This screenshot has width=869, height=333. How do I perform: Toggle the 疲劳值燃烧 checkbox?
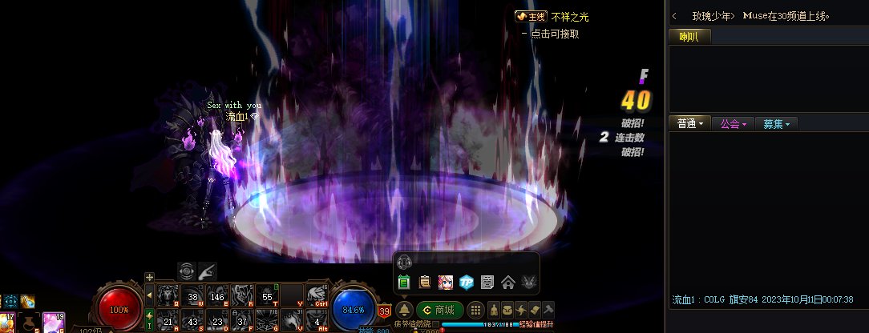pos(435,324)
